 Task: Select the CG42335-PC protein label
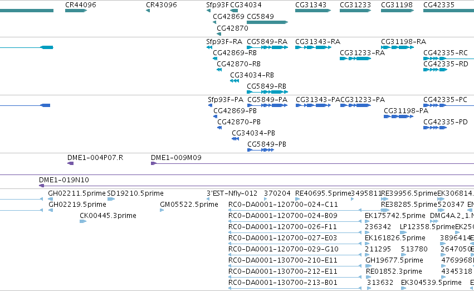coord(445,100)
